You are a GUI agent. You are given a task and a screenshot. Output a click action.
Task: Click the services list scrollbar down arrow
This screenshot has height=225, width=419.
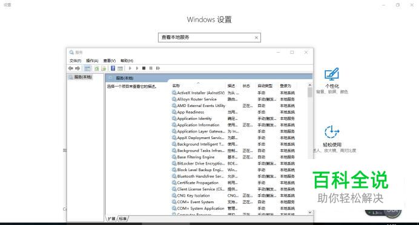click(x=309, y=212)
